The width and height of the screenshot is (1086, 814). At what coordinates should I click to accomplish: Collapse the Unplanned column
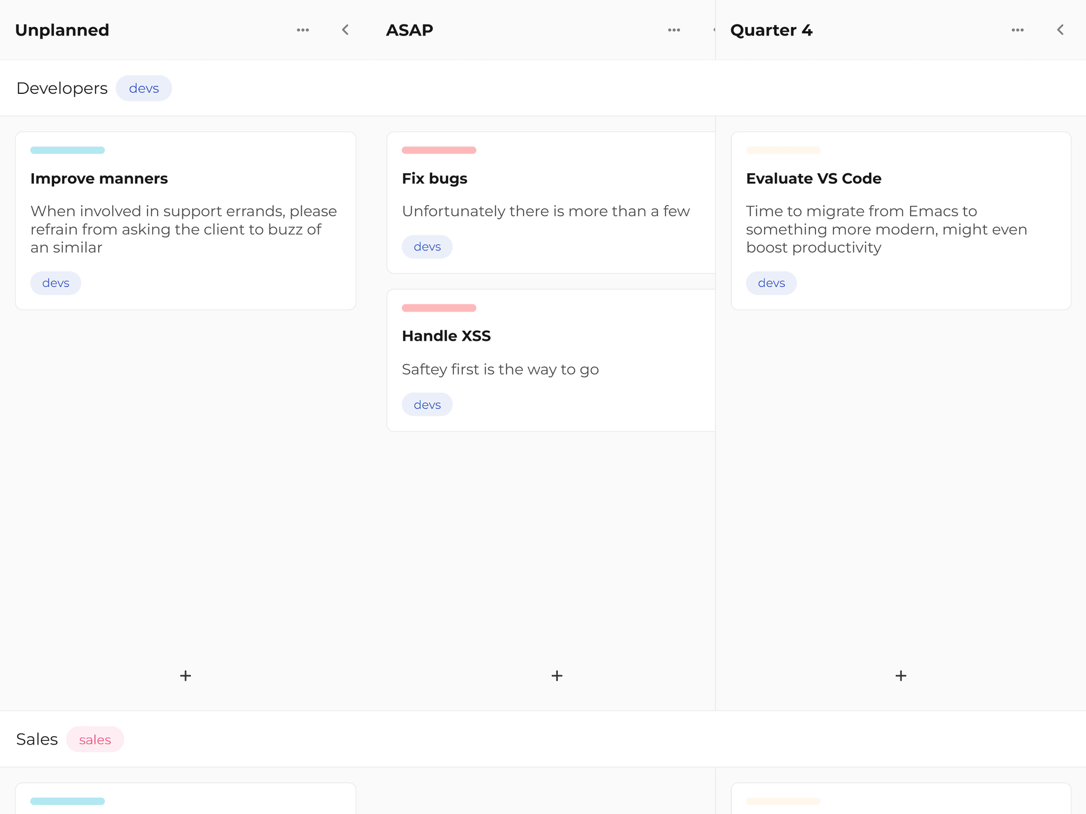[345, 30]
